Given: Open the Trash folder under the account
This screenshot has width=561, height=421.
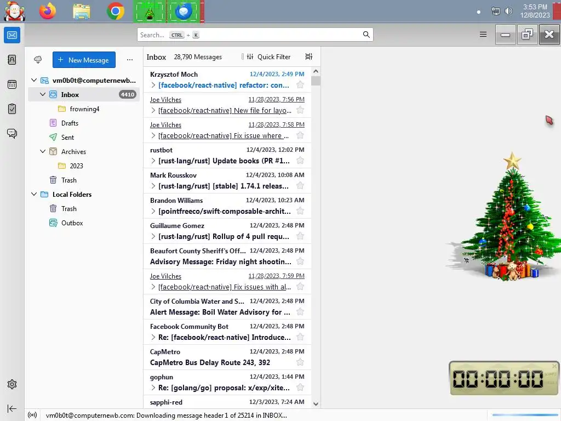Looking at the screenshot, I should pyautogui.click(x=84, y=180).
